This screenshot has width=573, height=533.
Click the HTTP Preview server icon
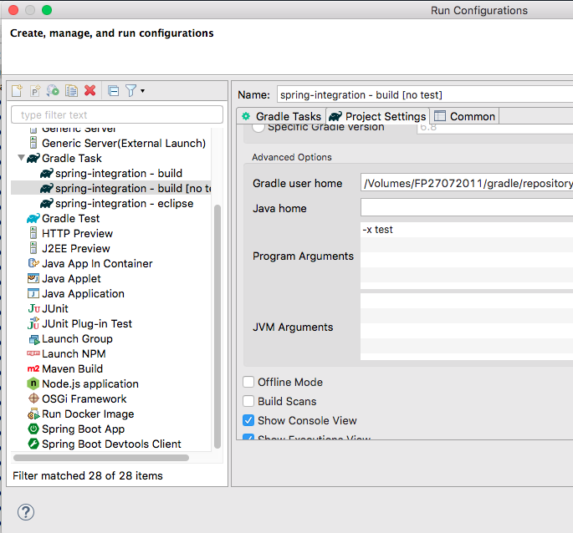click(x=33, y=233)
